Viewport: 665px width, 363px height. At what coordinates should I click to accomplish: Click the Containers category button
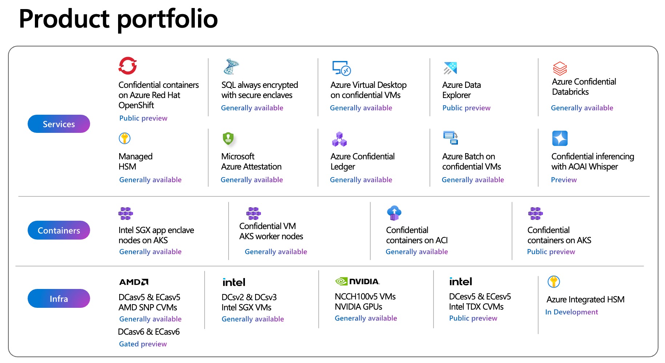[59, 230]
